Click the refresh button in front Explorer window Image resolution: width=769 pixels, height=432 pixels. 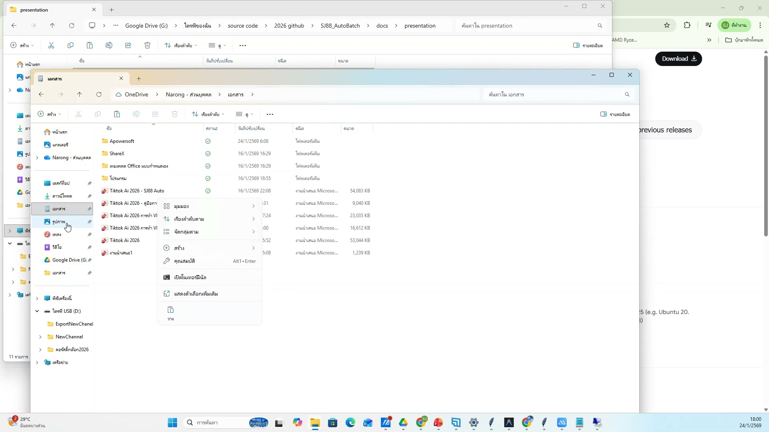(99, 95)
